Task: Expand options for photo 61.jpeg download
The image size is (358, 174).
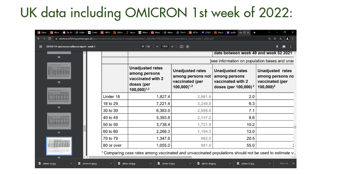Action: click(111, 164)
